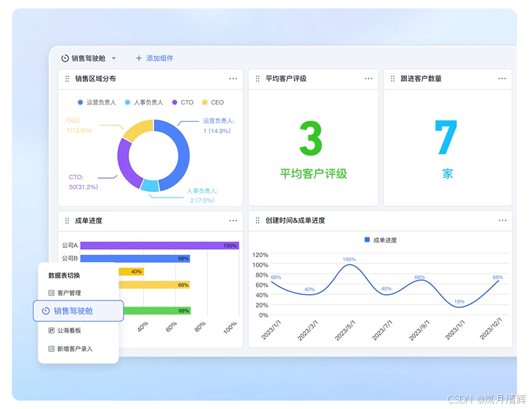
Task: Click the CTO: 50(31.2%) donut label
Action: click(x=83, y=182)
